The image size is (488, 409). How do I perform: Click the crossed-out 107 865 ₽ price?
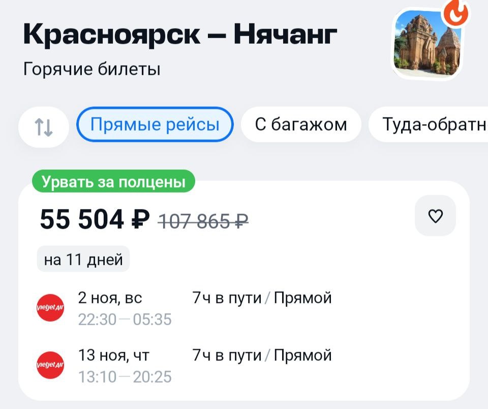pyautogui.click(x=203, y=221)
